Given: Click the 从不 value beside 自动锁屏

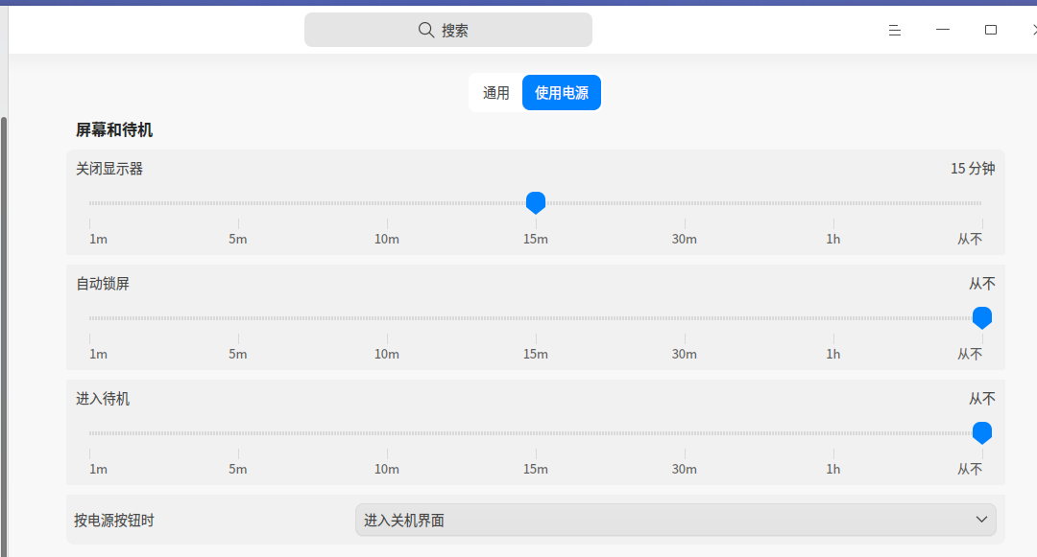Looking at the screenshot, I should coord(982,284).
